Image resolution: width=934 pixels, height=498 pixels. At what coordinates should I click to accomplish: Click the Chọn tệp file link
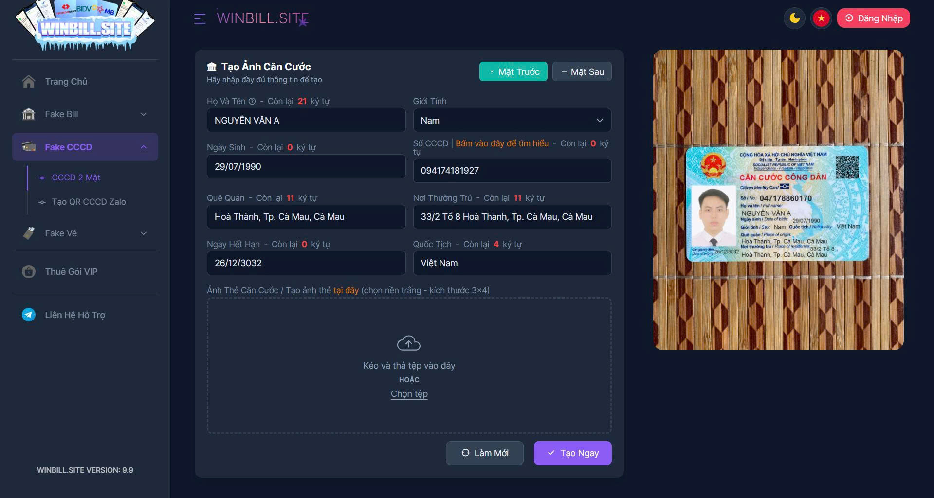[409, 394]
